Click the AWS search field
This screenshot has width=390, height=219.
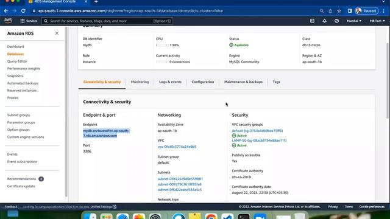coord(107,21)
